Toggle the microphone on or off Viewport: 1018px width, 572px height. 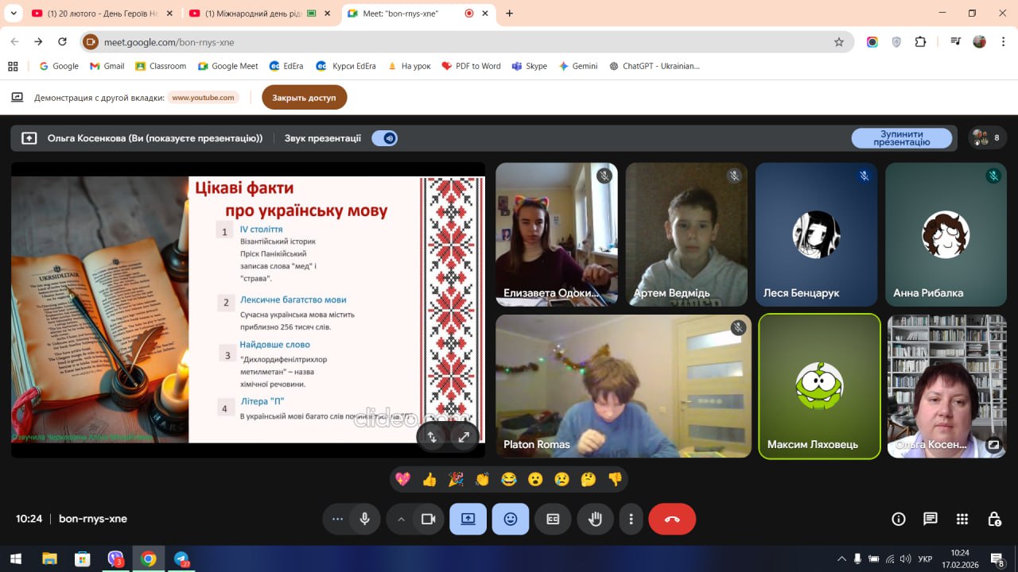pos(364,519)
